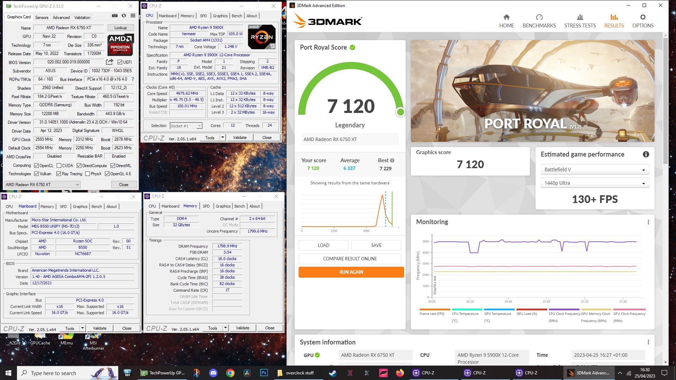
Task: Click the Bus Interface question mark help
Action: [133, 80]
